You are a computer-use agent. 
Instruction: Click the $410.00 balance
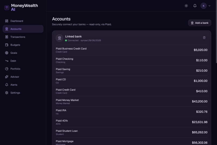(x=202, y=91)
